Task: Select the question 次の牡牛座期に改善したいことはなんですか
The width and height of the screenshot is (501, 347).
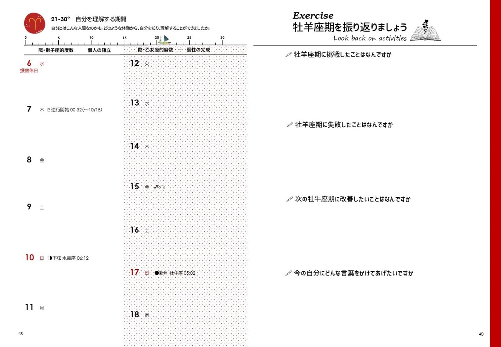Action: click(353, 199)
